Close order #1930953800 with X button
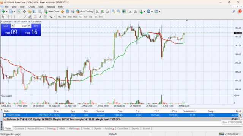243x136 pixels. click(240, 115)
